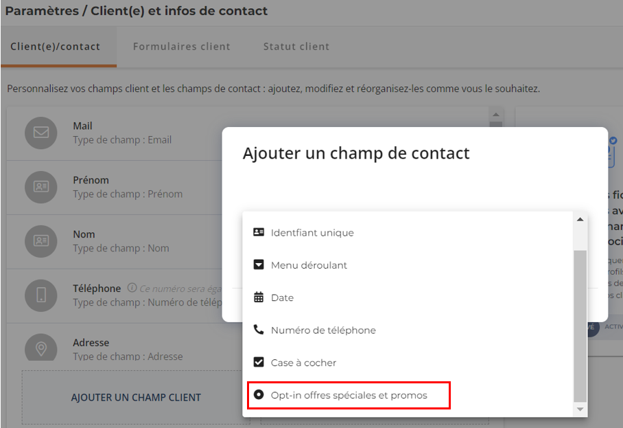The image size is (623, 428).
Task: Click AJOUTER UN CHAMP CLIENT button
Action: (x=136, y=397)
